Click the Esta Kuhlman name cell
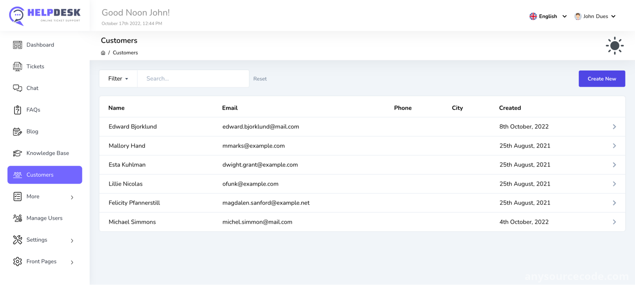This screenshot has width=635, height=285. (127, 165)
